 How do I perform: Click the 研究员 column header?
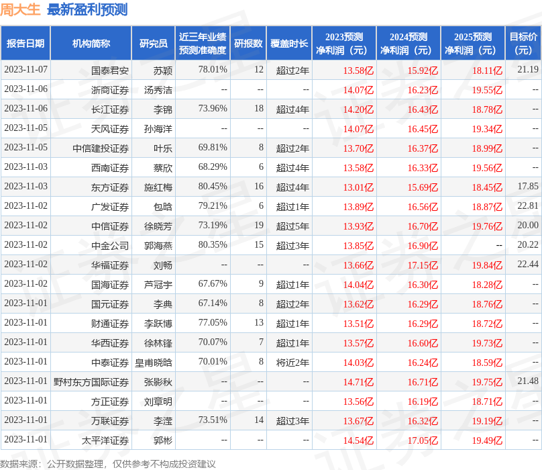coord(154,43)
